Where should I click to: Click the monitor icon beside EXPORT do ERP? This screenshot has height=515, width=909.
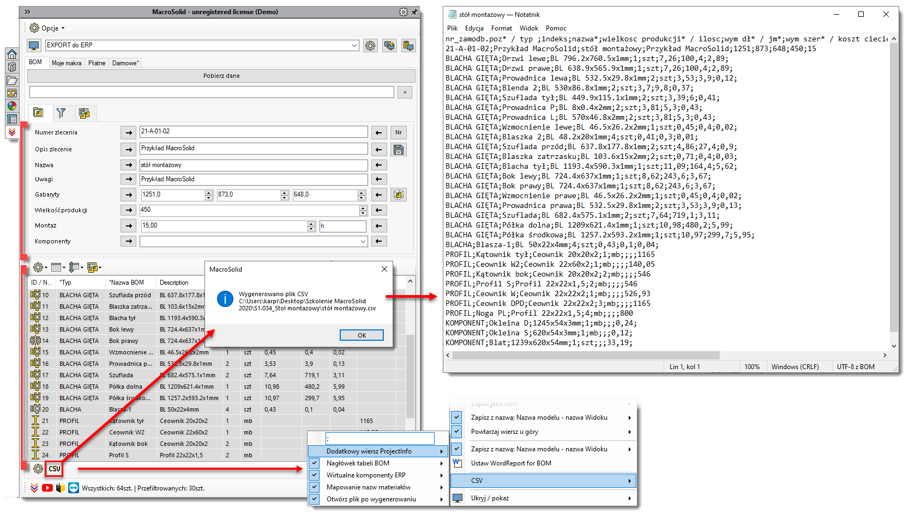click(x=34, y=46)
